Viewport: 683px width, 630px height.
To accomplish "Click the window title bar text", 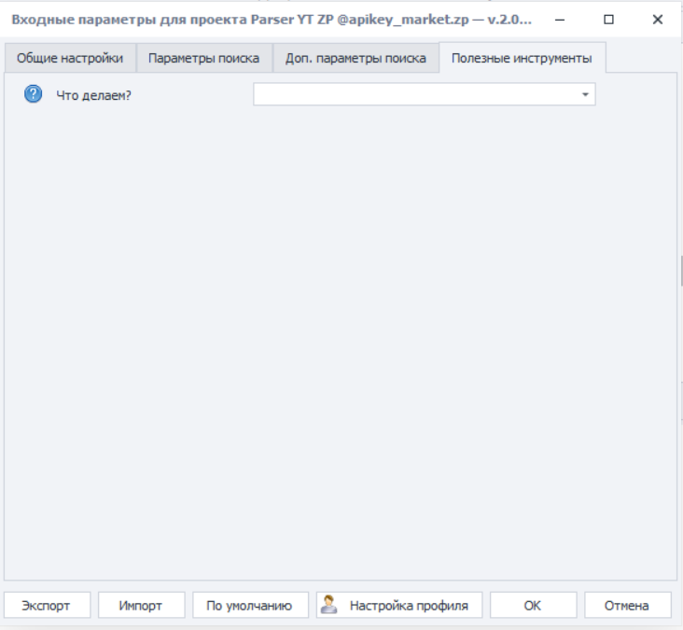I will click(271, 20).
